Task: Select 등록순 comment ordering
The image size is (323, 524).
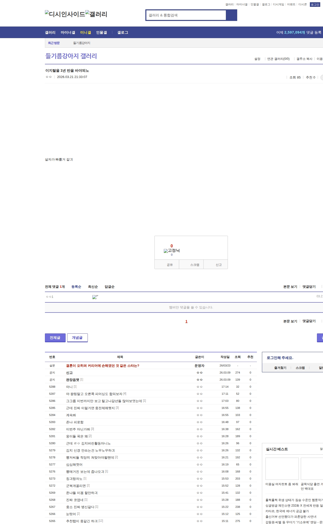Action: (x=76, y=287)
